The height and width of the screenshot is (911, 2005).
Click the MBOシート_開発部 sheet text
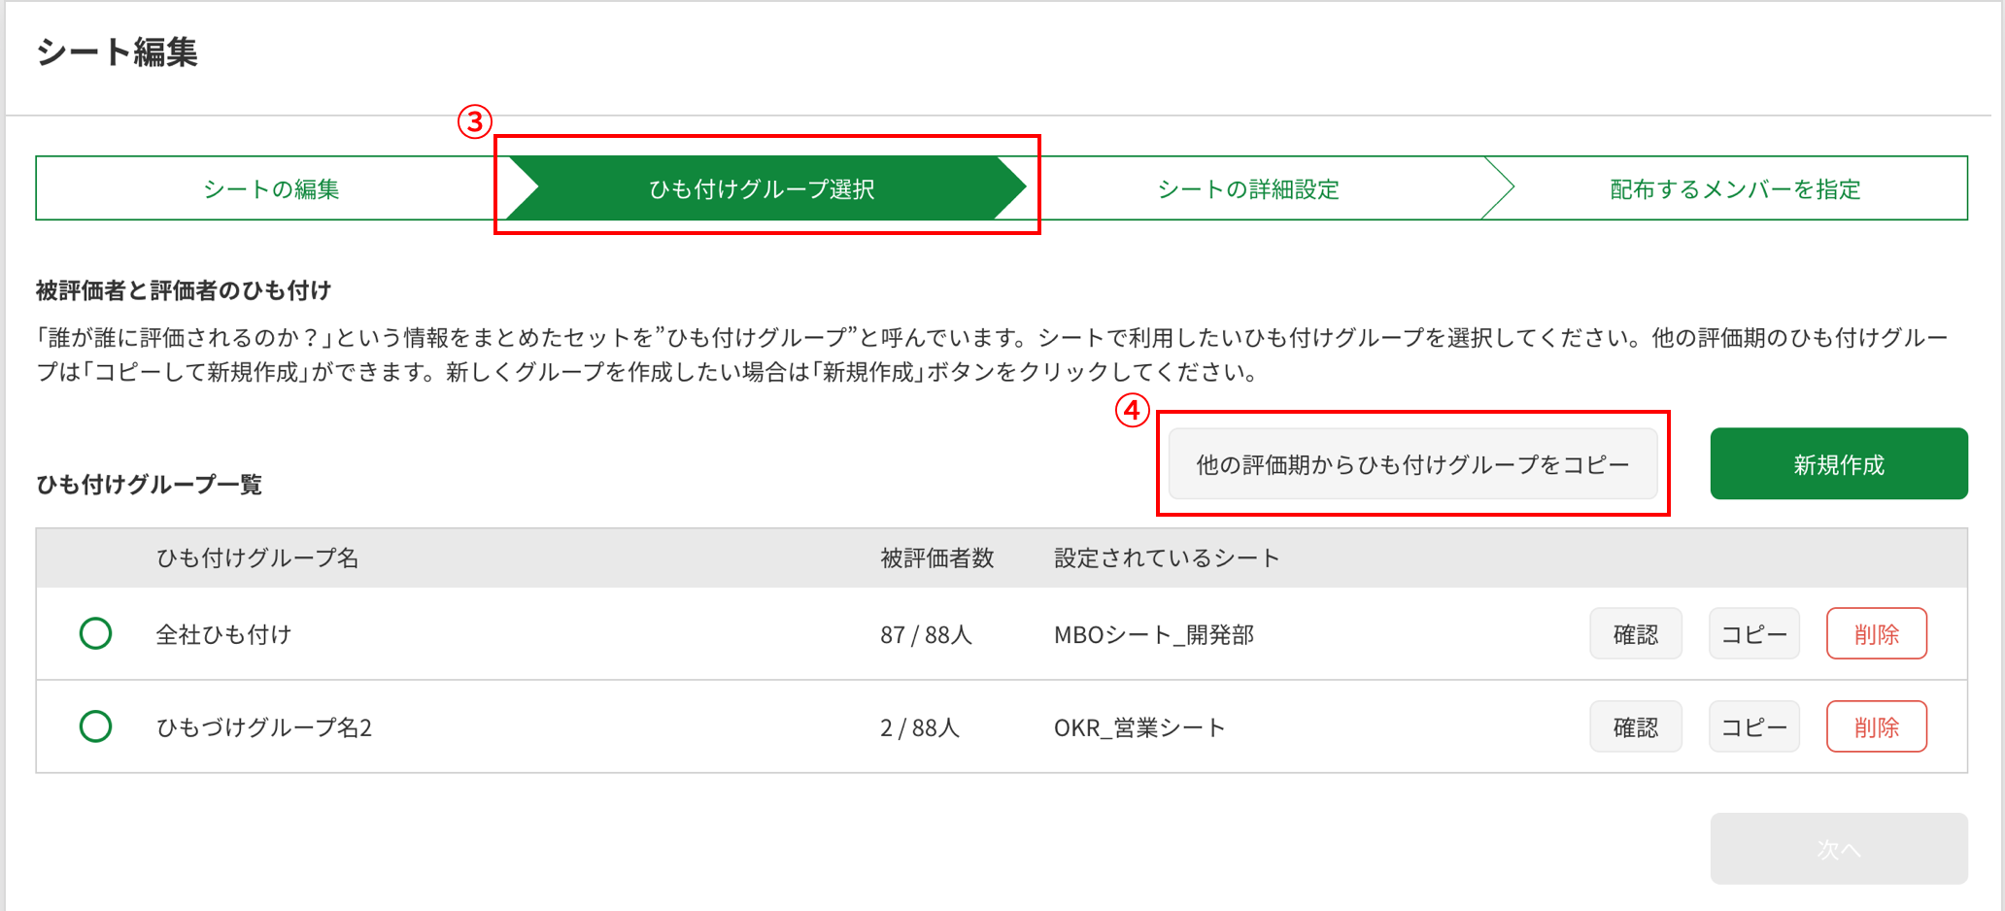[x=1153, y=634]
